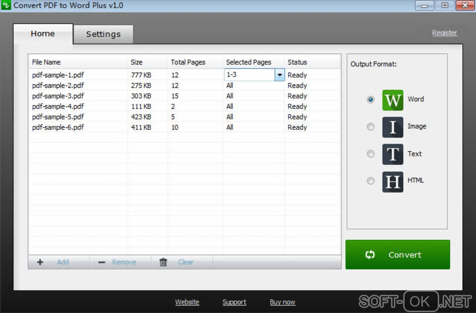This screenshot has width=476, height=313.
Task: Click the 111 KB size cell
Action: pyautogui.click(x=141, y=106)
